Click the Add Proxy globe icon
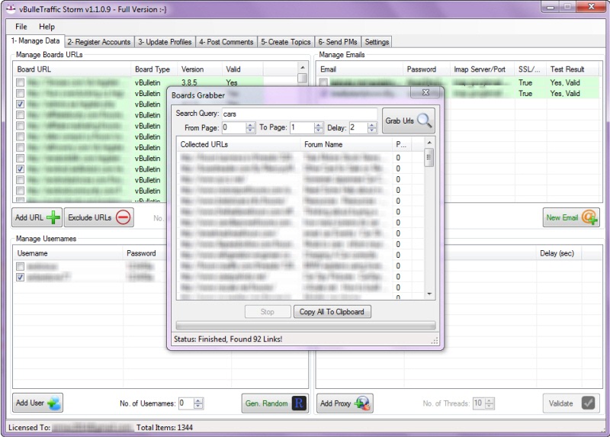The height and width of the screenshot is (437, 610). pos(363,403)
